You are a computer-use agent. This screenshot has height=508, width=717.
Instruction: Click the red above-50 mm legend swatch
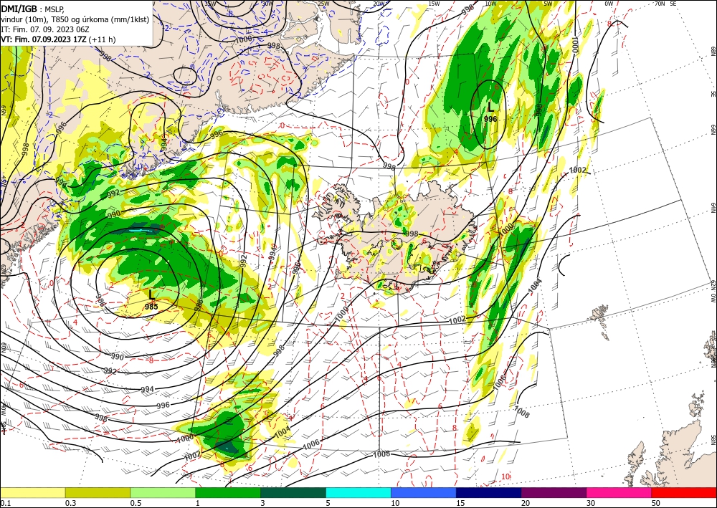(x=684, y=492)
